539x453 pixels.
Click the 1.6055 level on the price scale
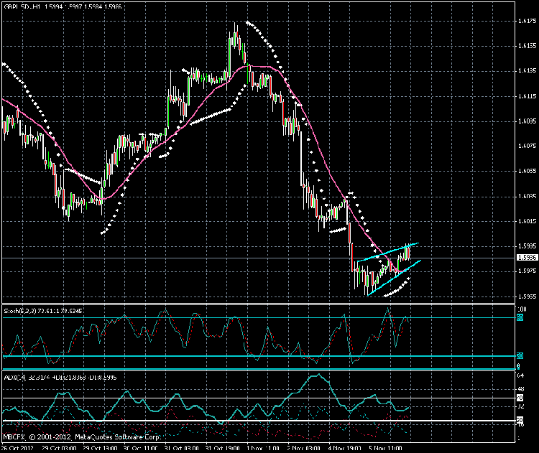point(527,171)
